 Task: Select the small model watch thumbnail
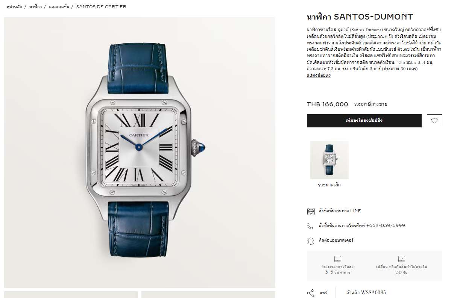pos(329,160)
